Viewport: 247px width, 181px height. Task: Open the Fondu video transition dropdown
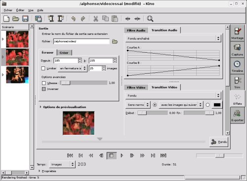pyautogui.click(x=173, y=95)
